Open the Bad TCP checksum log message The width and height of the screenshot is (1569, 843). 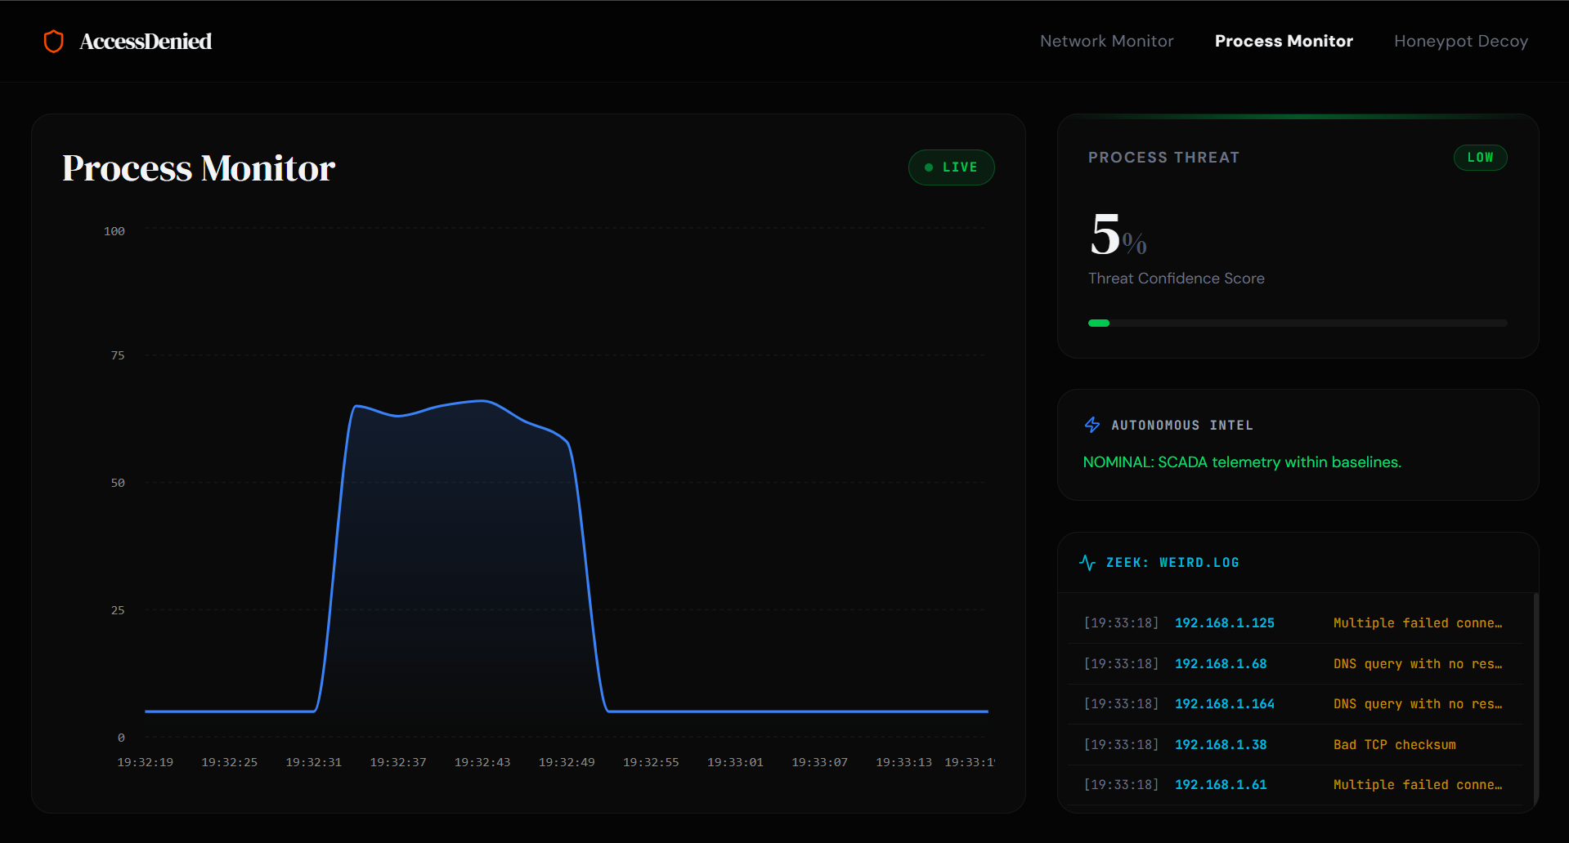coord(1394,745)
